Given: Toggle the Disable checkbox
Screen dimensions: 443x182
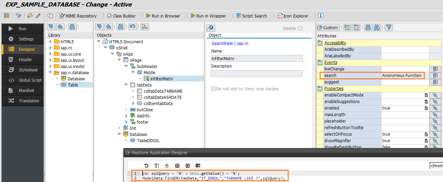Looking at the screenshot, I should (x=300, y=29).
